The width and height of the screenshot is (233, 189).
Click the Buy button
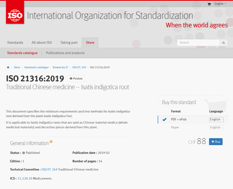click(216, 142)
